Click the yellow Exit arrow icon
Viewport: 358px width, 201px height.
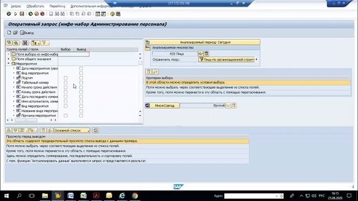click(36, 14)
